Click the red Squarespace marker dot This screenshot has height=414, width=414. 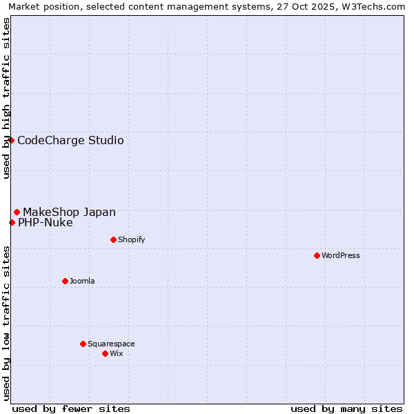[83, 344]
